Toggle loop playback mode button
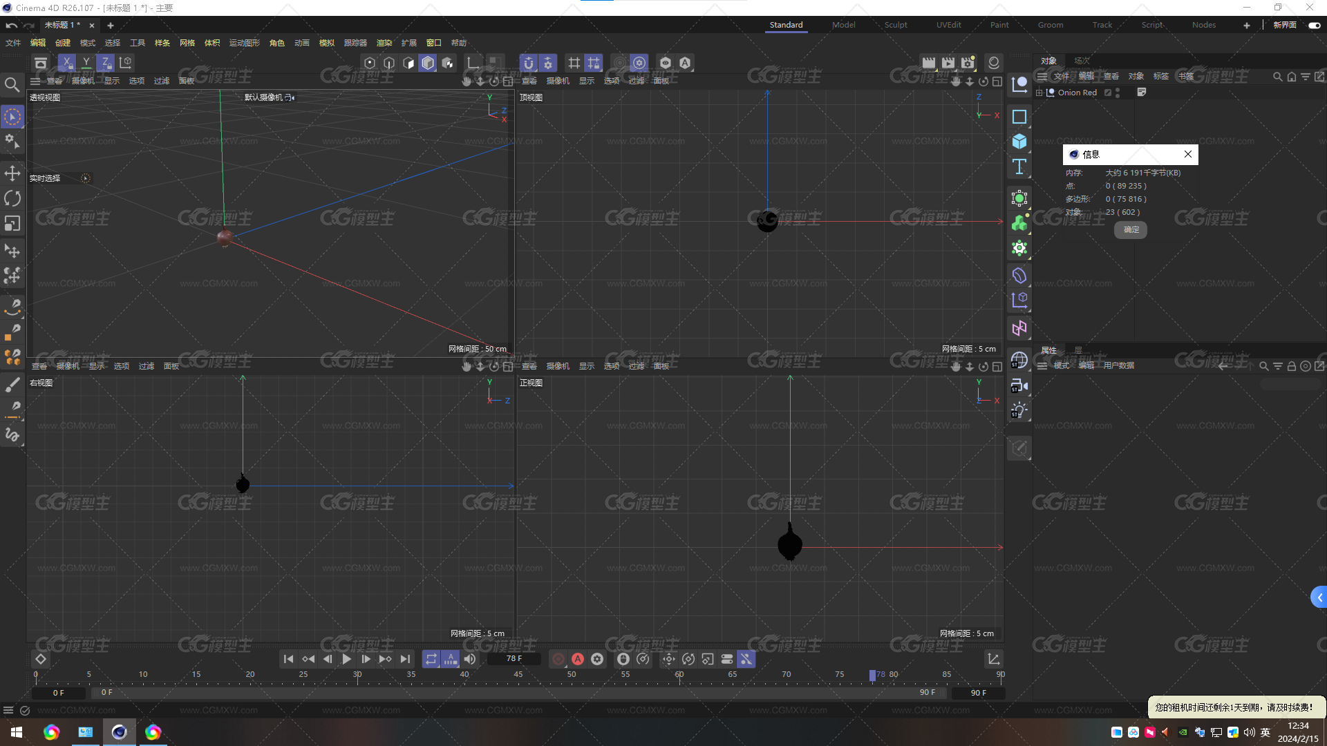 click(431, 659)
